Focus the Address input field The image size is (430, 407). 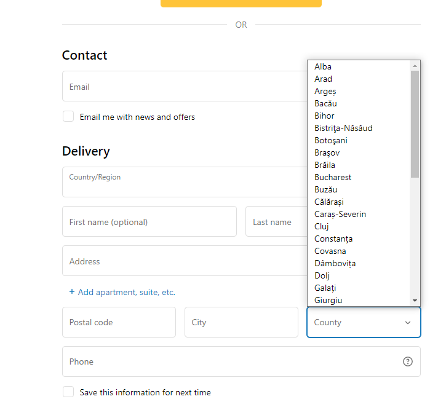coord(185,261)
